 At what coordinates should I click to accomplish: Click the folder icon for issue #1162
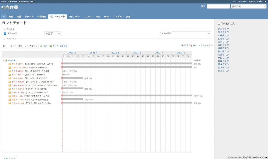tap(10, 68)
